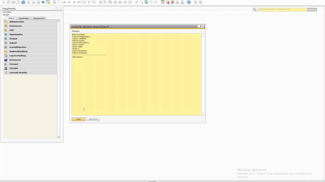Image resolution: width=325 pixels, height=182 pixels.
Task: Click the Fertig button
Action: tap(78, 119)
